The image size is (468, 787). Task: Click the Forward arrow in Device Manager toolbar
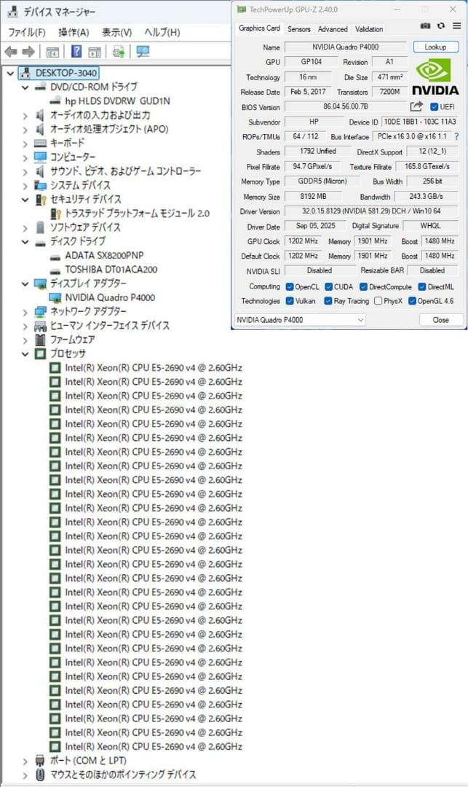28,51
